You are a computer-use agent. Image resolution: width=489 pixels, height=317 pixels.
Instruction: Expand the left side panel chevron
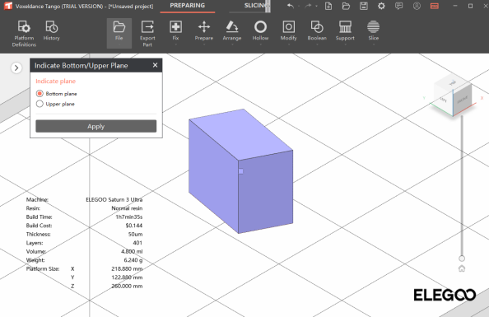[16, 68]
